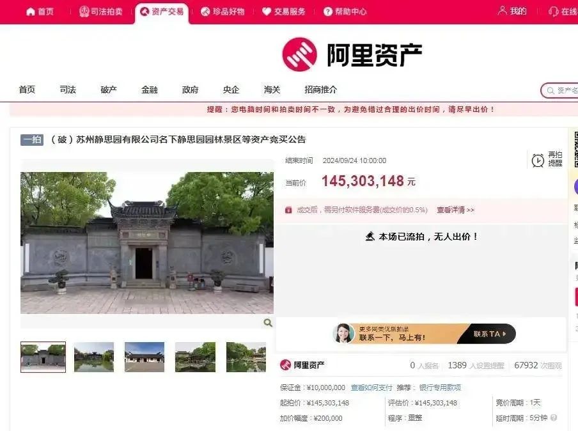Click the 交易服务 heart icon

click(267, 12)
